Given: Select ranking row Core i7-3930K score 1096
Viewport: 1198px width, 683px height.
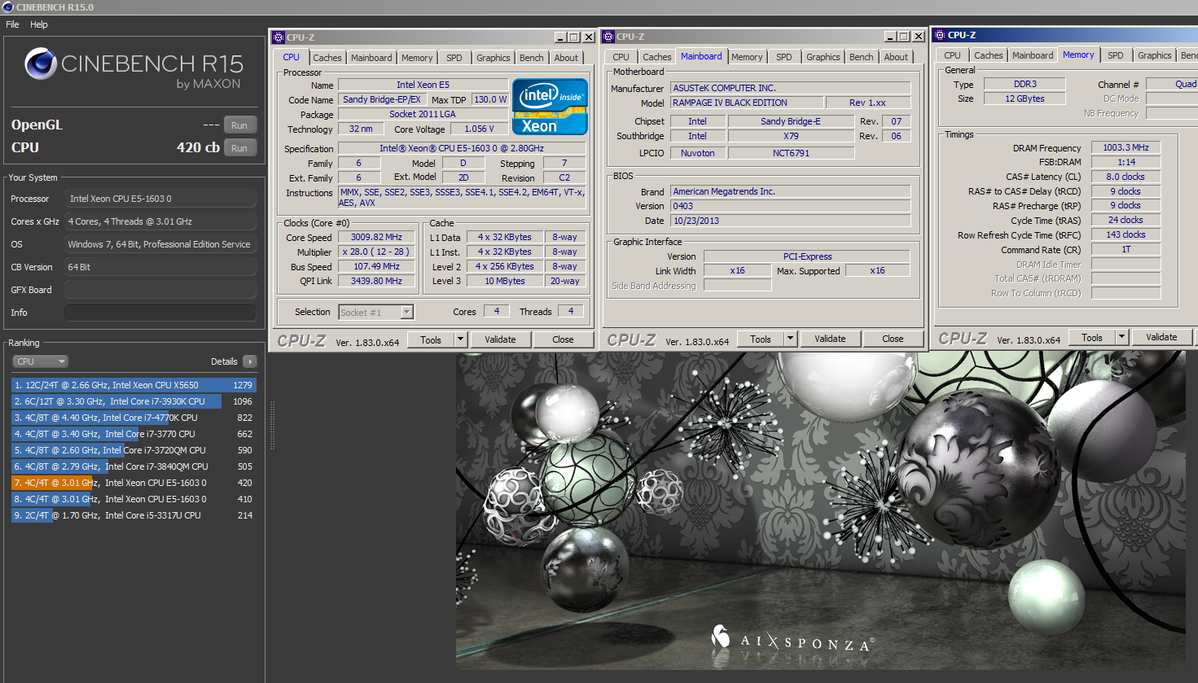Looking at the screenshot, I should [134, 401].
